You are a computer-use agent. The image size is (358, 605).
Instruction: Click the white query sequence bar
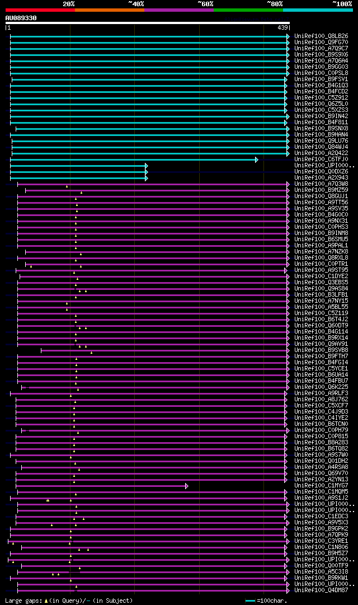point(147,23)
